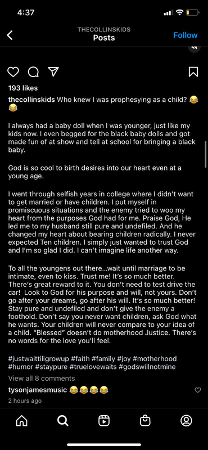The width and height of the screenshot is (208, 450).
Task: Open the Profile tab
Action: click(186, 421)
